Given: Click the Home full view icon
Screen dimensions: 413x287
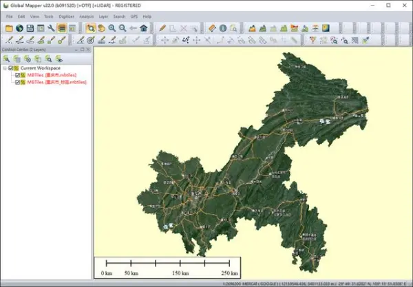Looking at the screenshot, I should coord(143,28).
